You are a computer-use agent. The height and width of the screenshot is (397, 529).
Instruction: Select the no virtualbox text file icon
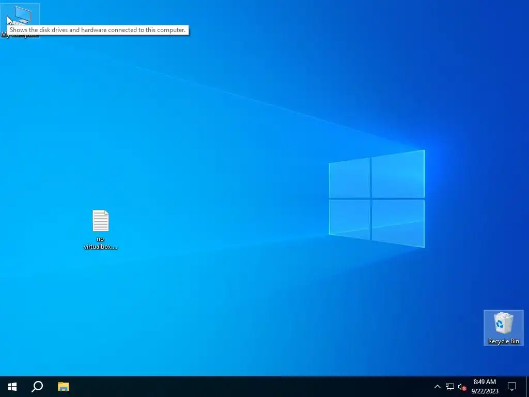pos(101,221)
